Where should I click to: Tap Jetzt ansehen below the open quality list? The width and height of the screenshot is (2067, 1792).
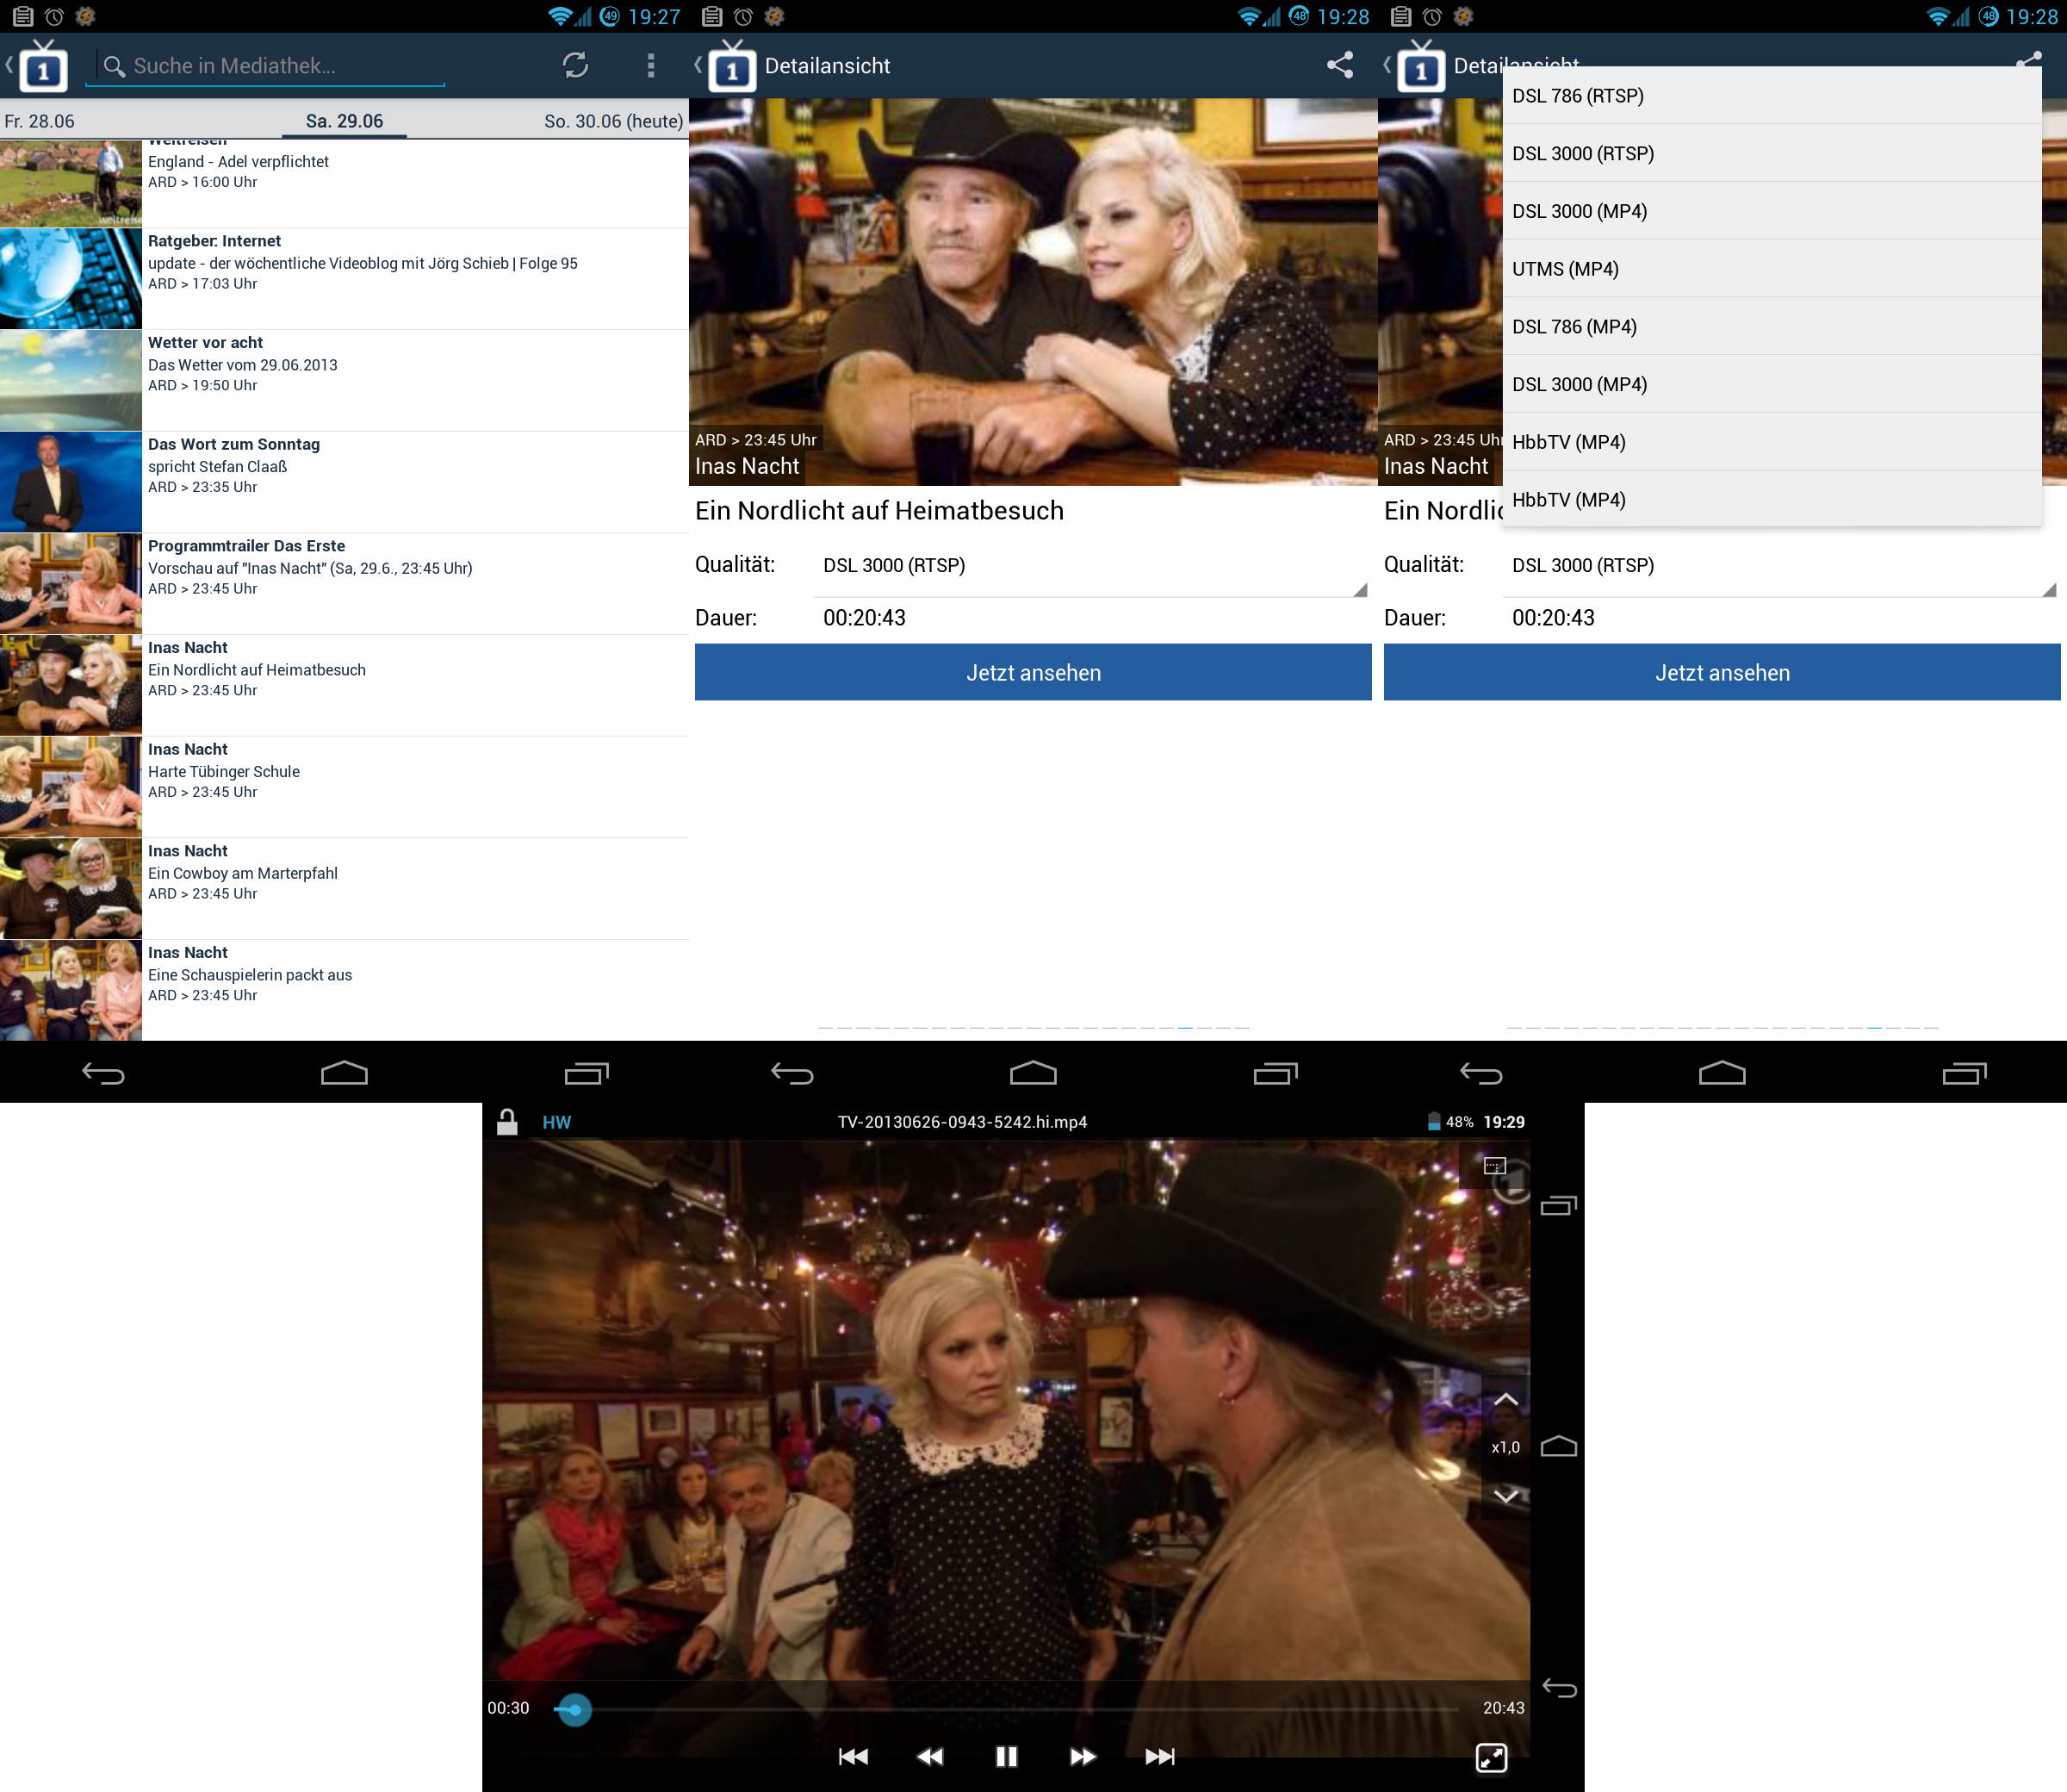point(1722,673)
